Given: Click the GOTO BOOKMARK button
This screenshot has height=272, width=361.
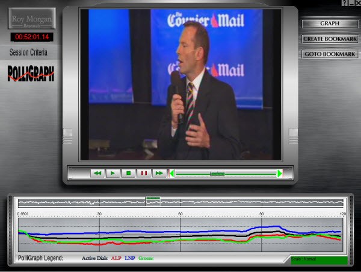Looking at the screenshot, I should click(329, 54).
